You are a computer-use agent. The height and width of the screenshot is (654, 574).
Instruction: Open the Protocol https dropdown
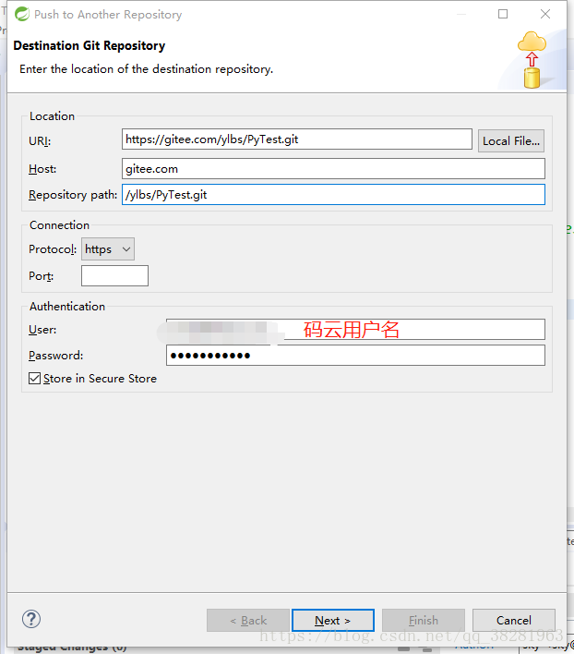(x=108, y=249)
